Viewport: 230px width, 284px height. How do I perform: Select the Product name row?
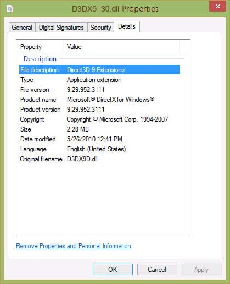click(99, 100)
